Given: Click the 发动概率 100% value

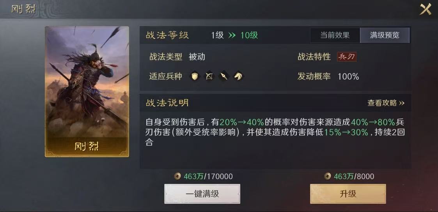Looking at the screenshot, I should pos(348,76).
